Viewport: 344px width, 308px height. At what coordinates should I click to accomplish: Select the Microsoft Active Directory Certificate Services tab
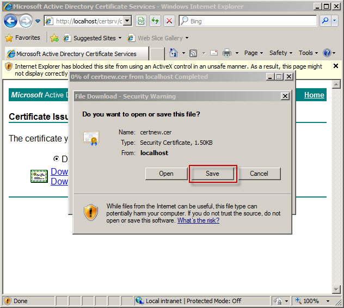pyautogui.click(x=76, y=53)
